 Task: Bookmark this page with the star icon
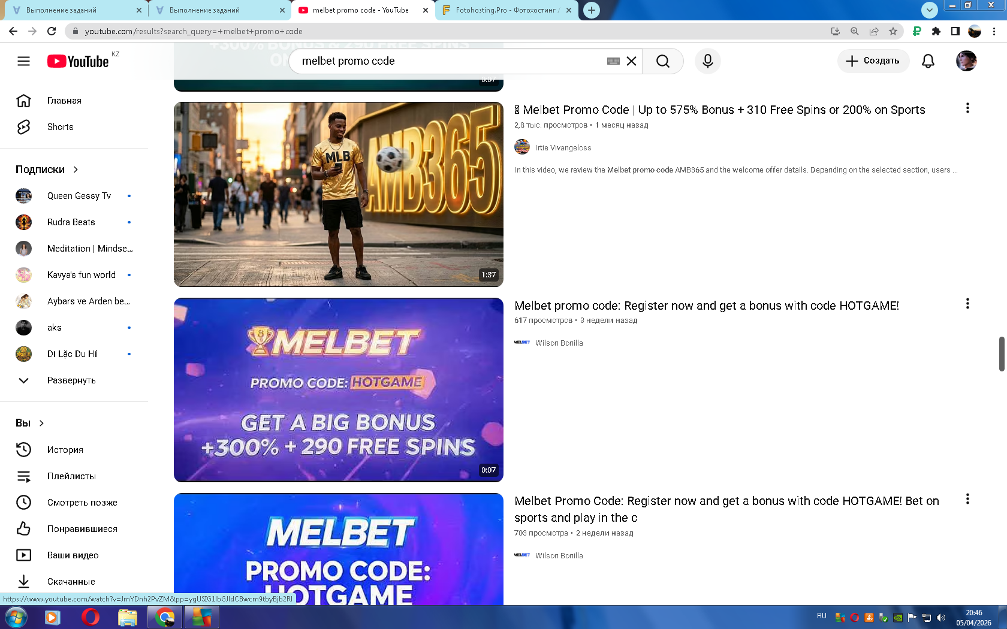tap(893, 31)
